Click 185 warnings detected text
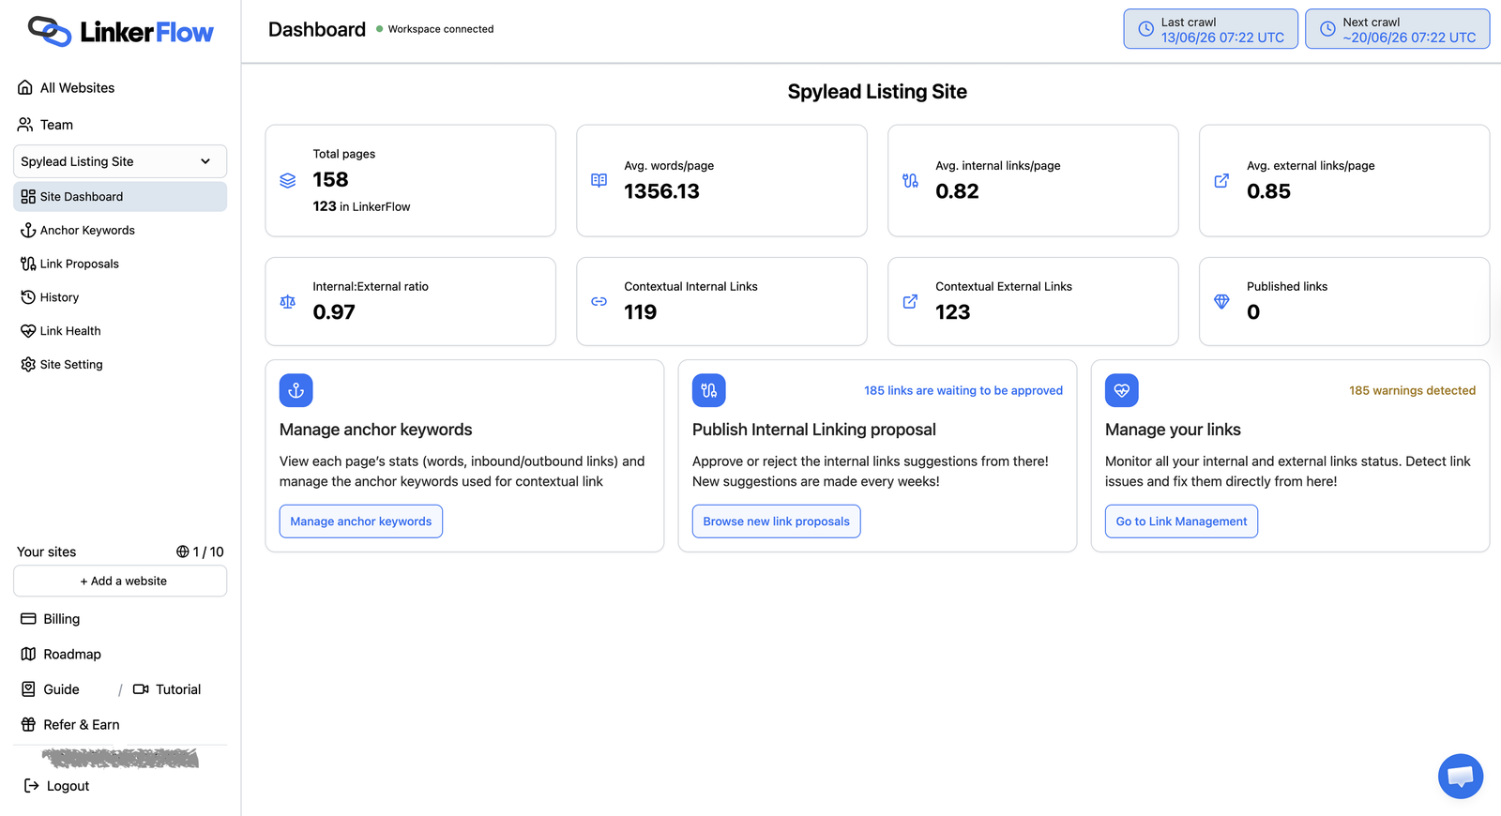The image size is (1501, 816). point(1412,390)
